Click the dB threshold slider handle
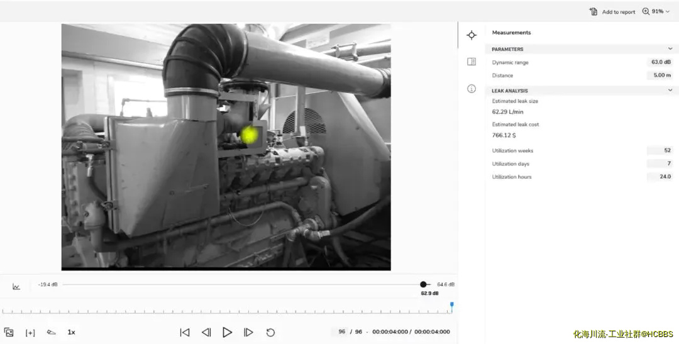 tap(424, 284)
